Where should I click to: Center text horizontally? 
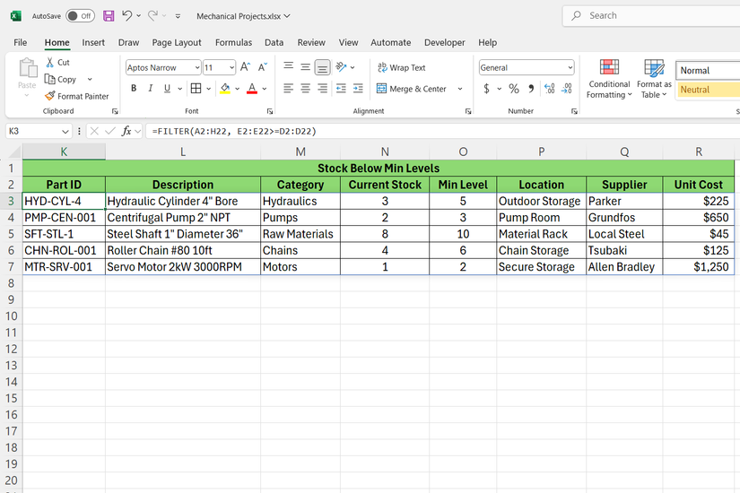click(305, 88)
